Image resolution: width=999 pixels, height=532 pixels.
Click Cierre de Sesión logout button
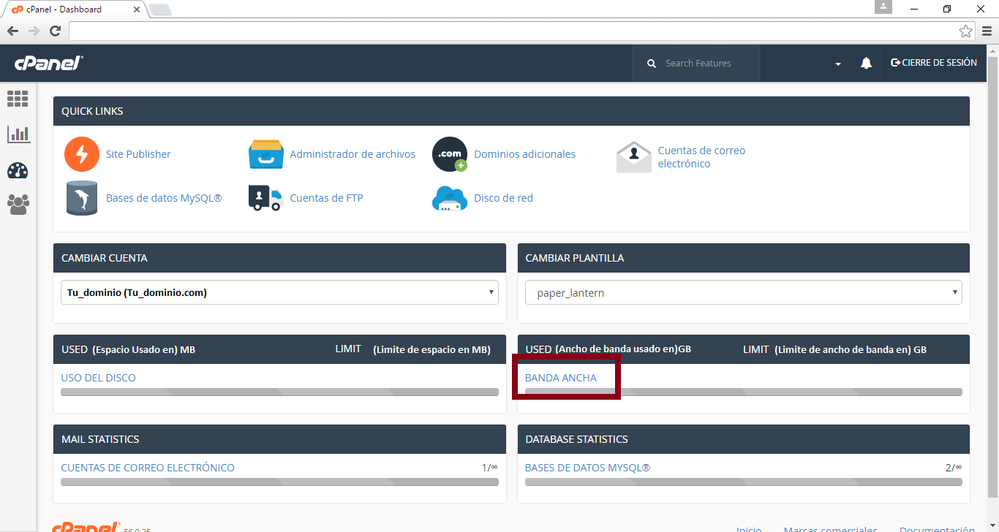[933, 63]
